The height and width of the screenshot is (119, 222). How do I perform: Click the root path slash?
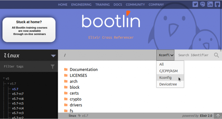pos(65,55)
